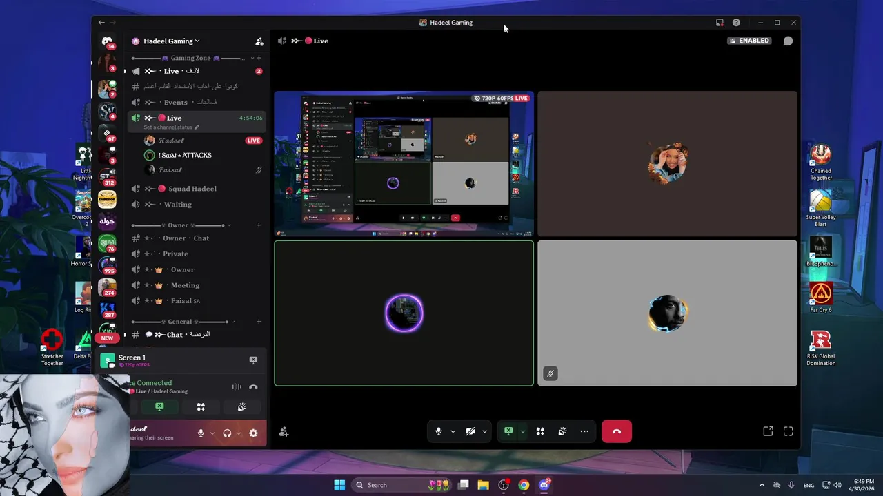Open Discord help question mark icon
Viewport: 883px width, 496px height.
click(x=736, y=23)
